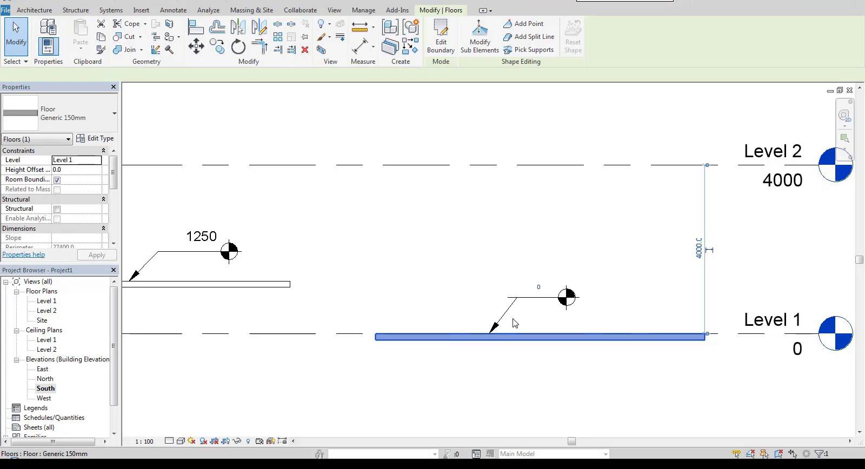865x469 pixels.
Task: Select the Trim/Extend to Corner tool
Action: point(259,46)
